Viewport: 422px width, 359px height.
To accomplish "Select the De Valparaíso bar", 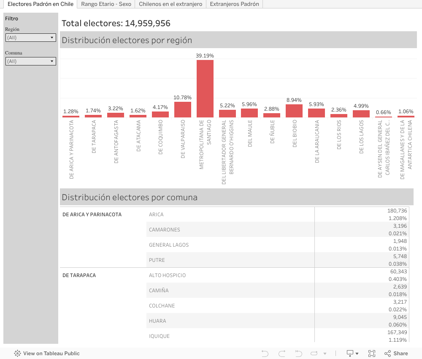I will click(183, 109).
